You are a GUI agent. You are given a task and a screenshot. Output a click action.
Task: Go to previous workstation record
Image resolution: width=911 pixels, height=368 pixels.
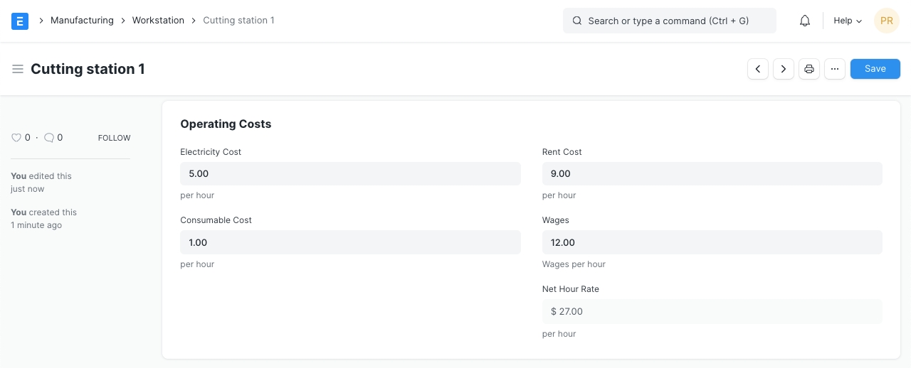pyautogui.click(x=758, y=69)
